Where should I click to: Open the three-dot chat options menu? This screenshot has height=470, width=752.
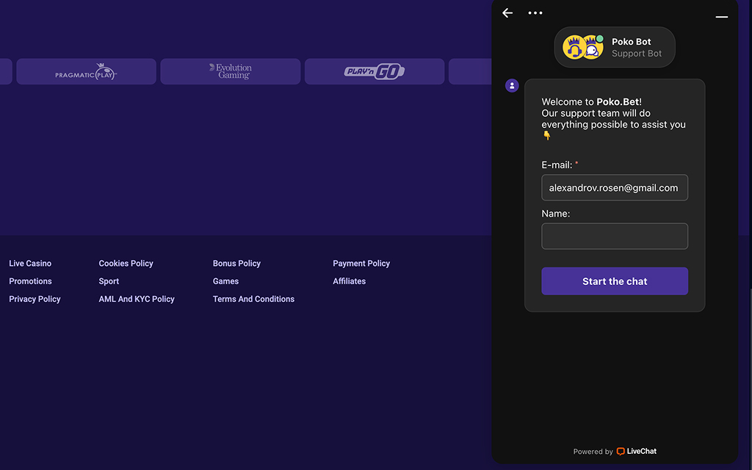(x=535, y=13)
